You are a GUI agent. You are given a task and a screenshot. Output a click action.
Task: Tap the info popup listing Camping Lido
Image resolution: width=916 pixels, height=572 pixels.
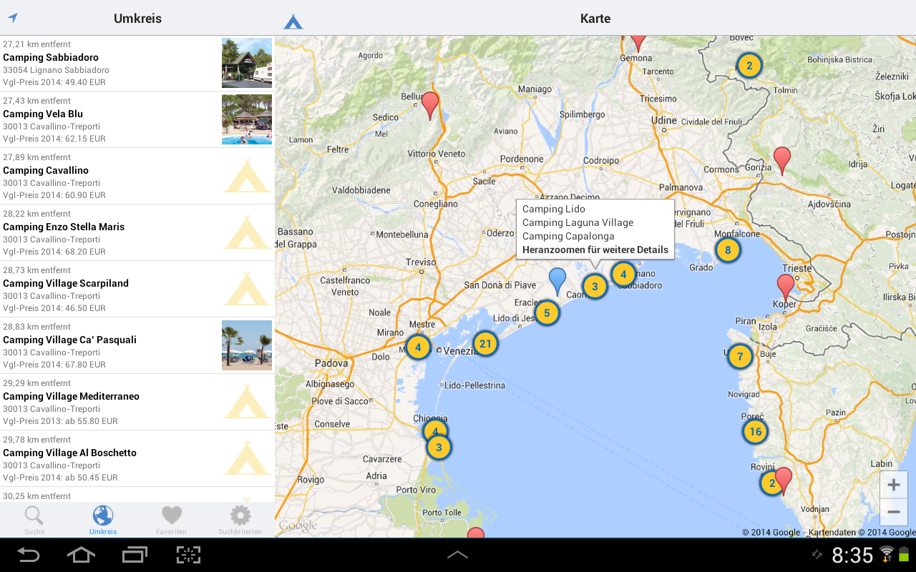click(595, 229)
